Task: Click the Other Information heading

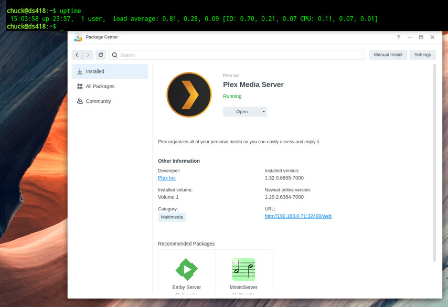Action: coord(179,161)
